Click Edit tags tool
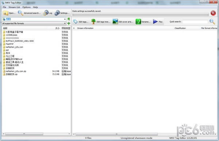219x141 pixels. [x=81, y=22]
